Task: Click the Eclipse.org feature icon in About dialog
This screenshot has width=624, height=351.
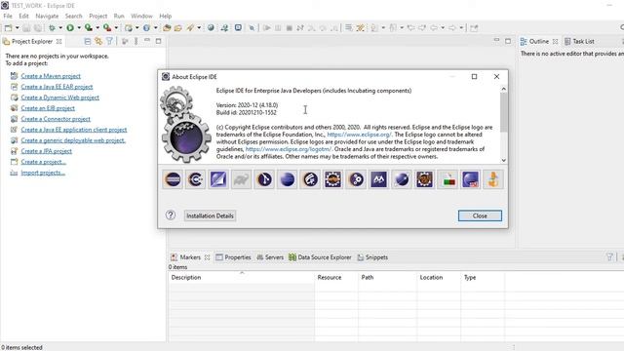Action: pos(173,179)
